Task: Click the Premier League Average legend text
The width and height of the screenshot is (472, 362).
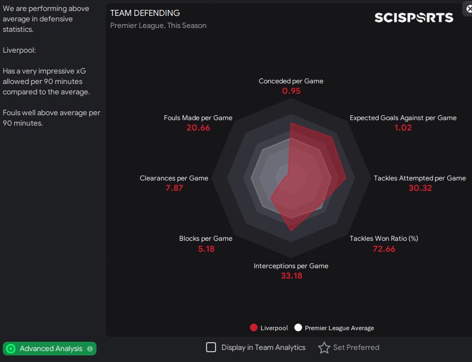Action: coord(339,328)
